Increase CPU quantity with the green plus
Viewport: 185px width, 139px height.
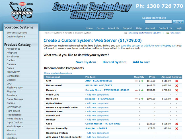(x=142, y=81)
